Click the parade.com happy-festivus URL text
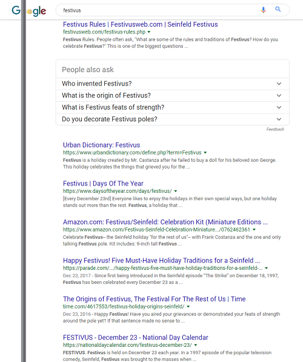This screenshot has width=303, height=362. [162, 268]
